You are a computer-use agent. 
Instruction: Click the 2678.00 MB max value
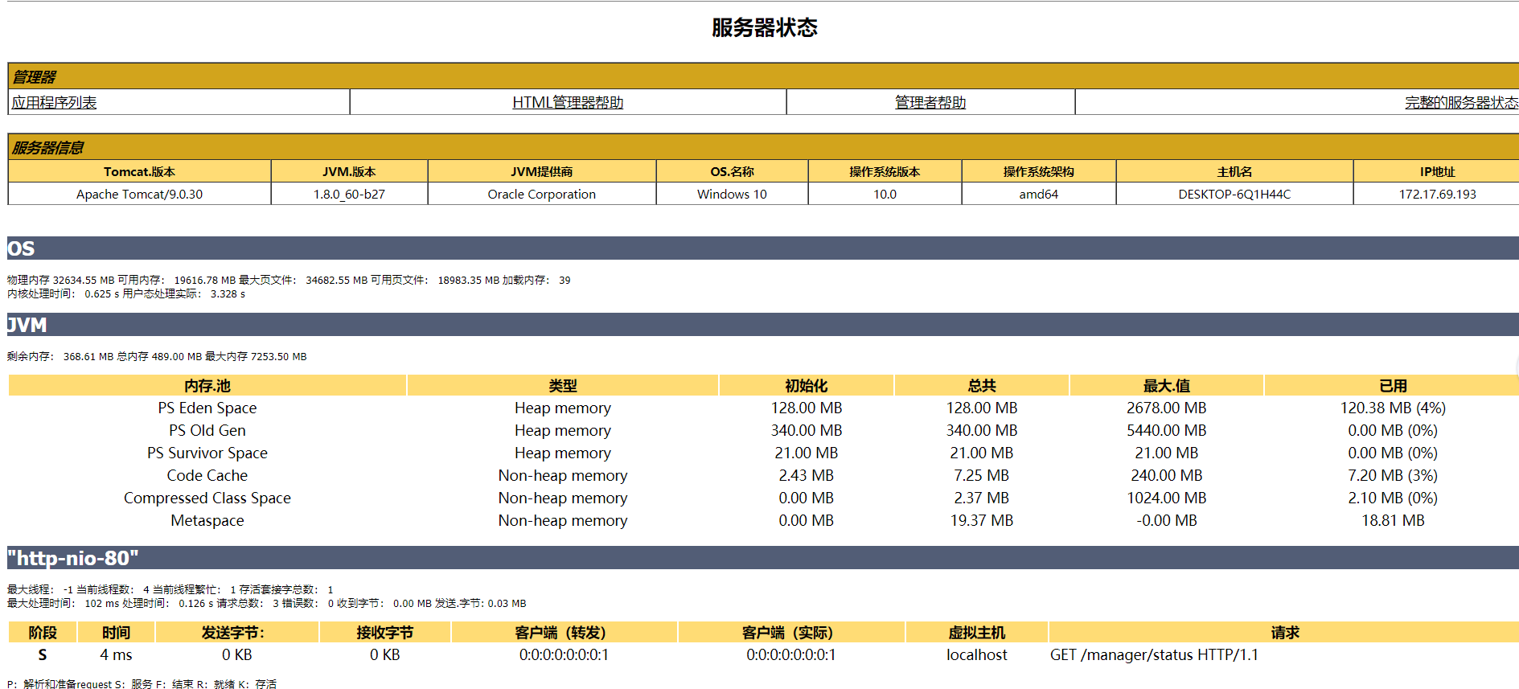point(1167,408)
